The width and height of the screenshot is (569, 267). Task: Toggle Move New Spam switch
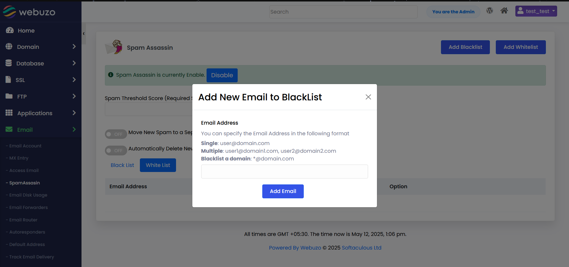point(116,134)
